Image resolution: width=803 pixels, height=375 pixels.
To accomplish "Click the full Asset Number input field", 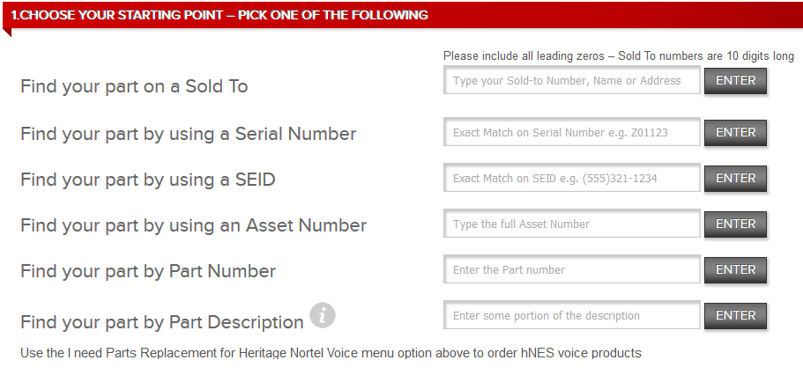I will tap(572, 224).
